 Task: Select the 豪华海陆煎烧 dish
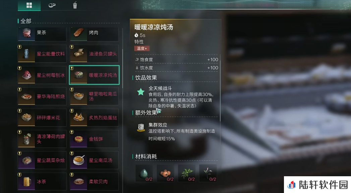tap(42, 96)
